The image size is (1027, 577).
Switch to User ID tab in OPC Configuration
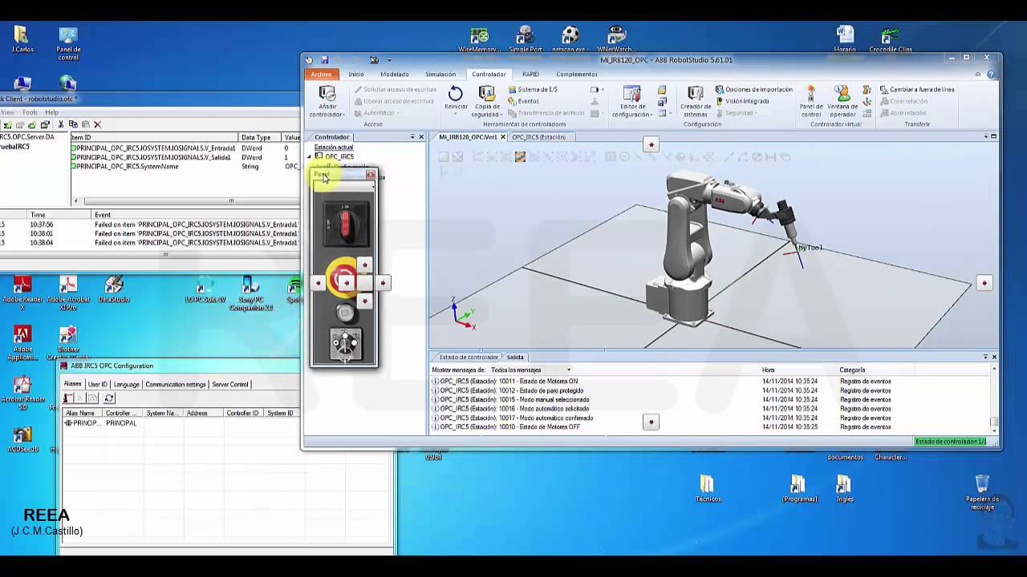tap(97, 385)
